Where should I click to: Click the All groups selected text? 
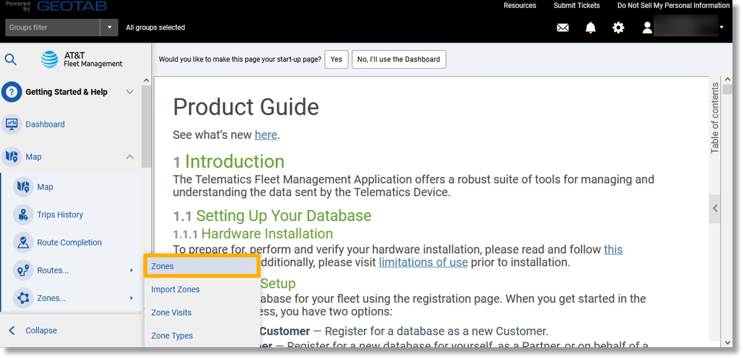[155, 27]
